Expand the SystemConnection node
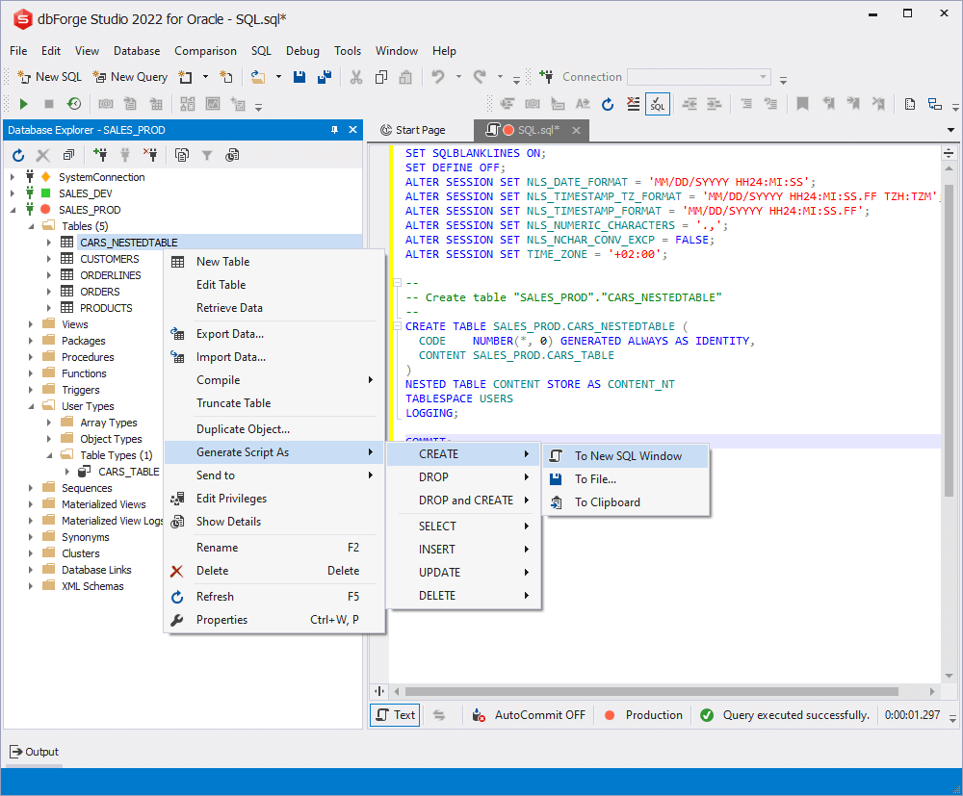This screenshot has height=796, width=963. [x=13, y=177]
